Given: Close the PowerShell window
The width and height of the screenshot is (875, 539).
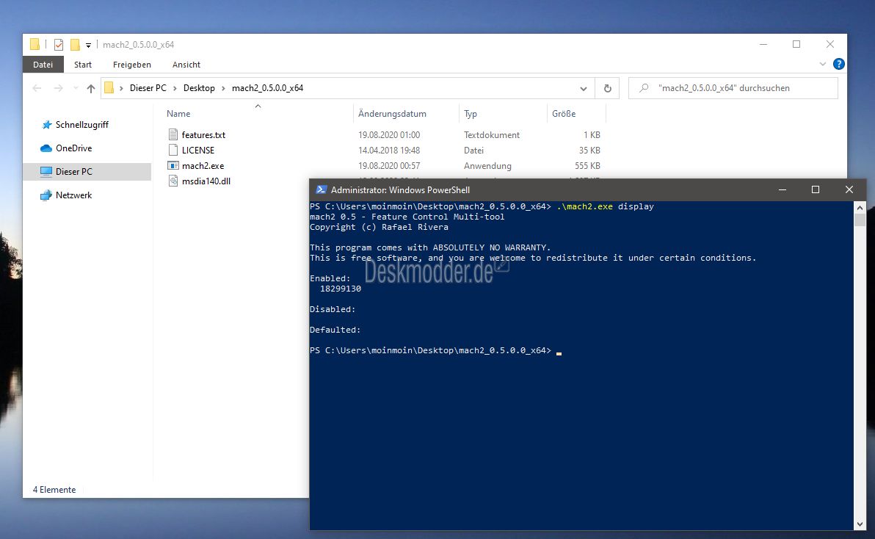Looking at the screenshot, I should [x=849, y=189].
